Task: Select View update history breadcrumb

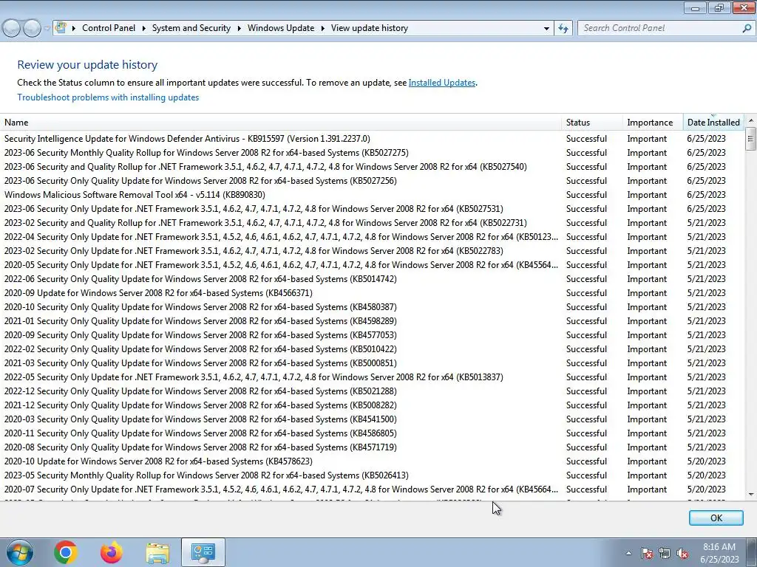Action: click(370, 28)
